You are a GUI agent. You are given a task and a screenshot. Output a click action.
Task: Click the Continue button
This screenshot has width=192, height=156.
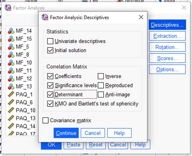click(x=66, y=133)
